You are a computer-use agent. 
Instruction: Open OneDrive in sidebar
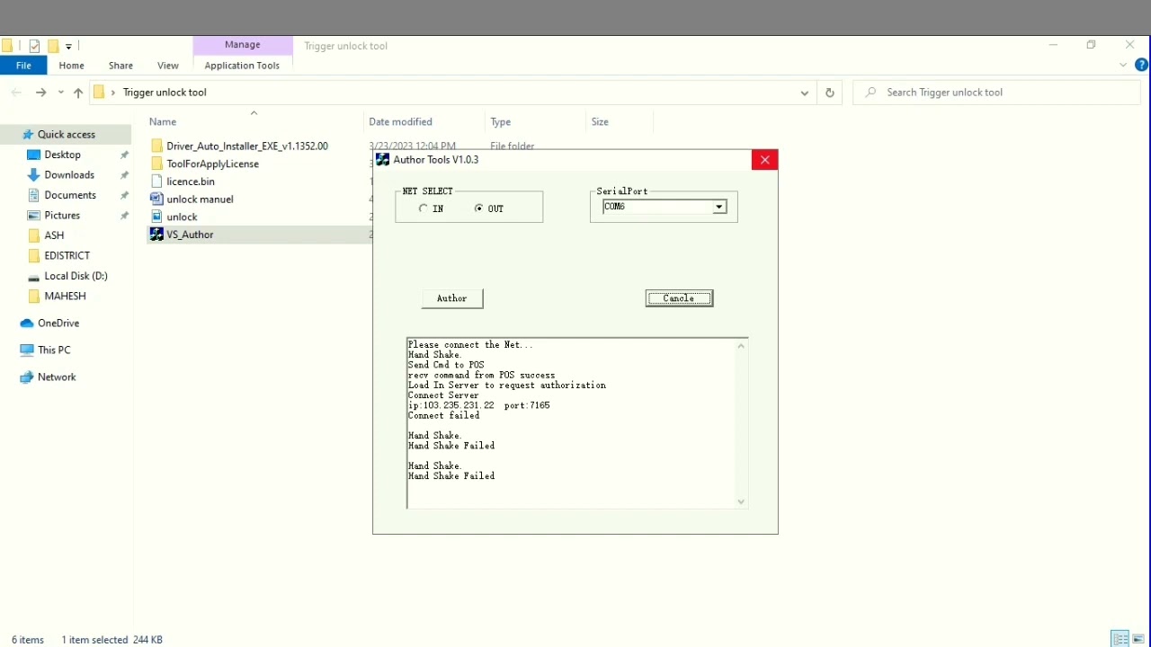(x=58, y=323)
